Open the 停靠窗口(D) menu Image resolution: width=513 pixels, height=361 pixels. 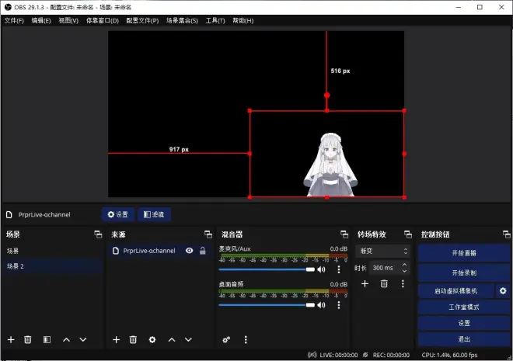103,21
